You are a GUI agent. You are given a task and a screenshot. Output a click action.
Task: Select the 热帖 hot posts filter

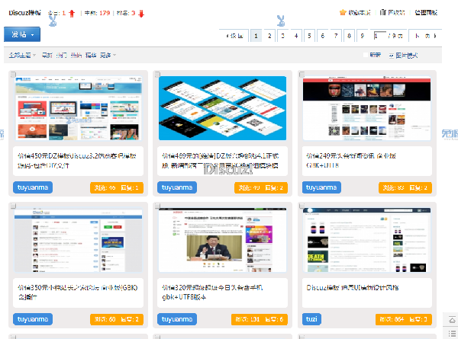[x=76, y=55]
